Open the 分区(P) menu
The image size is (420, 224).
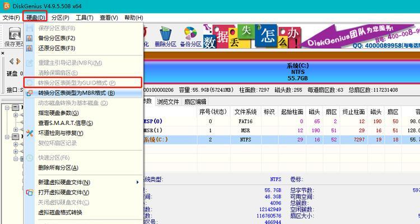(x=60, y=18)
